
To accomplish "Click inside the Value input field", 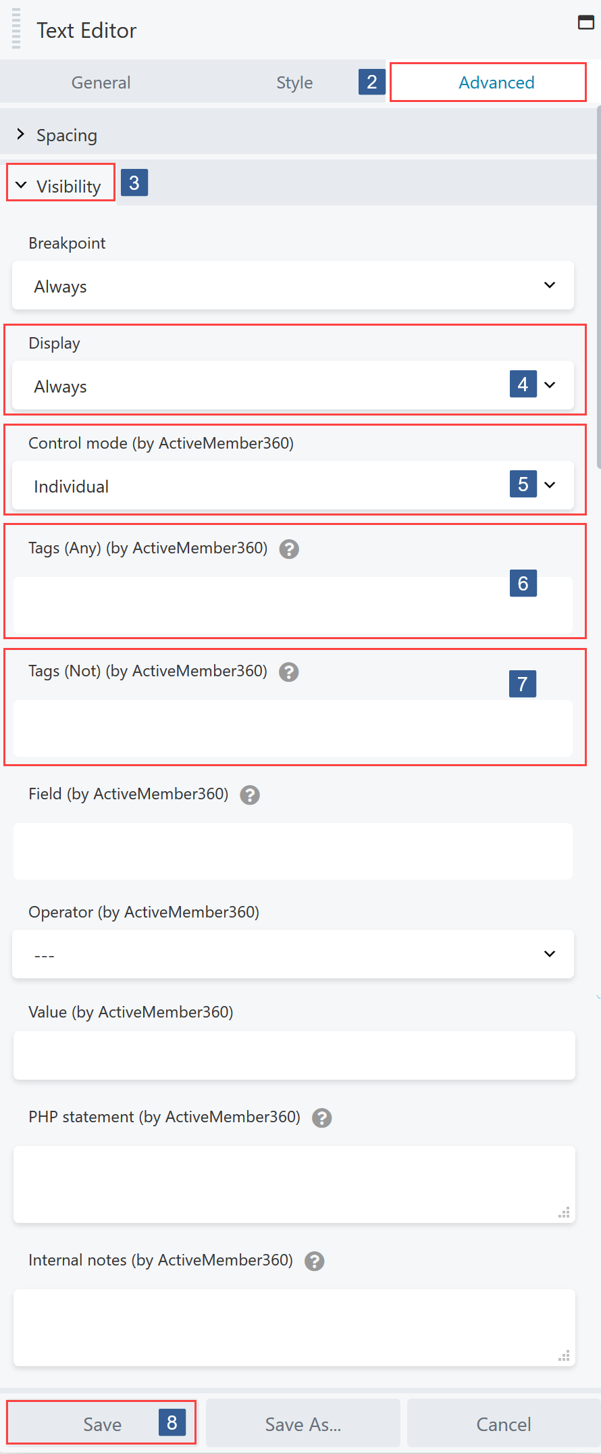I will pos(293,1055).
